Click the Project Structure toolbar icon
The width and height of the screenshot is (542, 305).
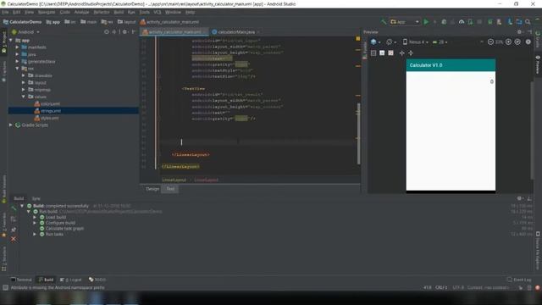click(519, 22)
